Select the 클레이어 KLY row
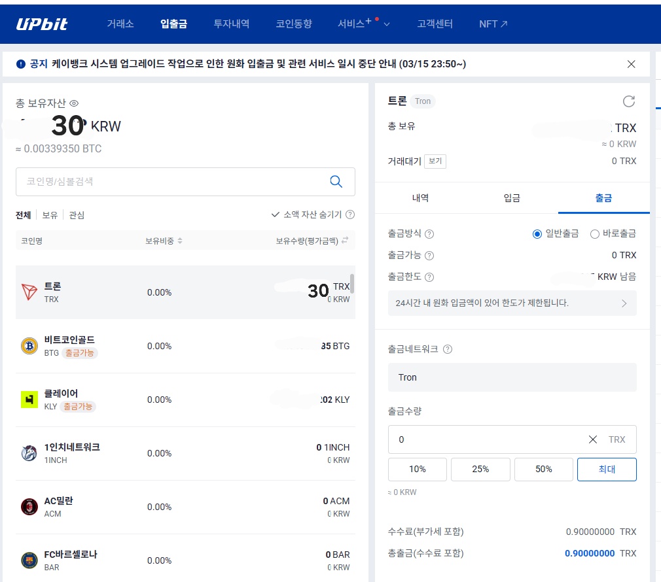The height and width of the screenshot is (582, 661). click(185, 400)
